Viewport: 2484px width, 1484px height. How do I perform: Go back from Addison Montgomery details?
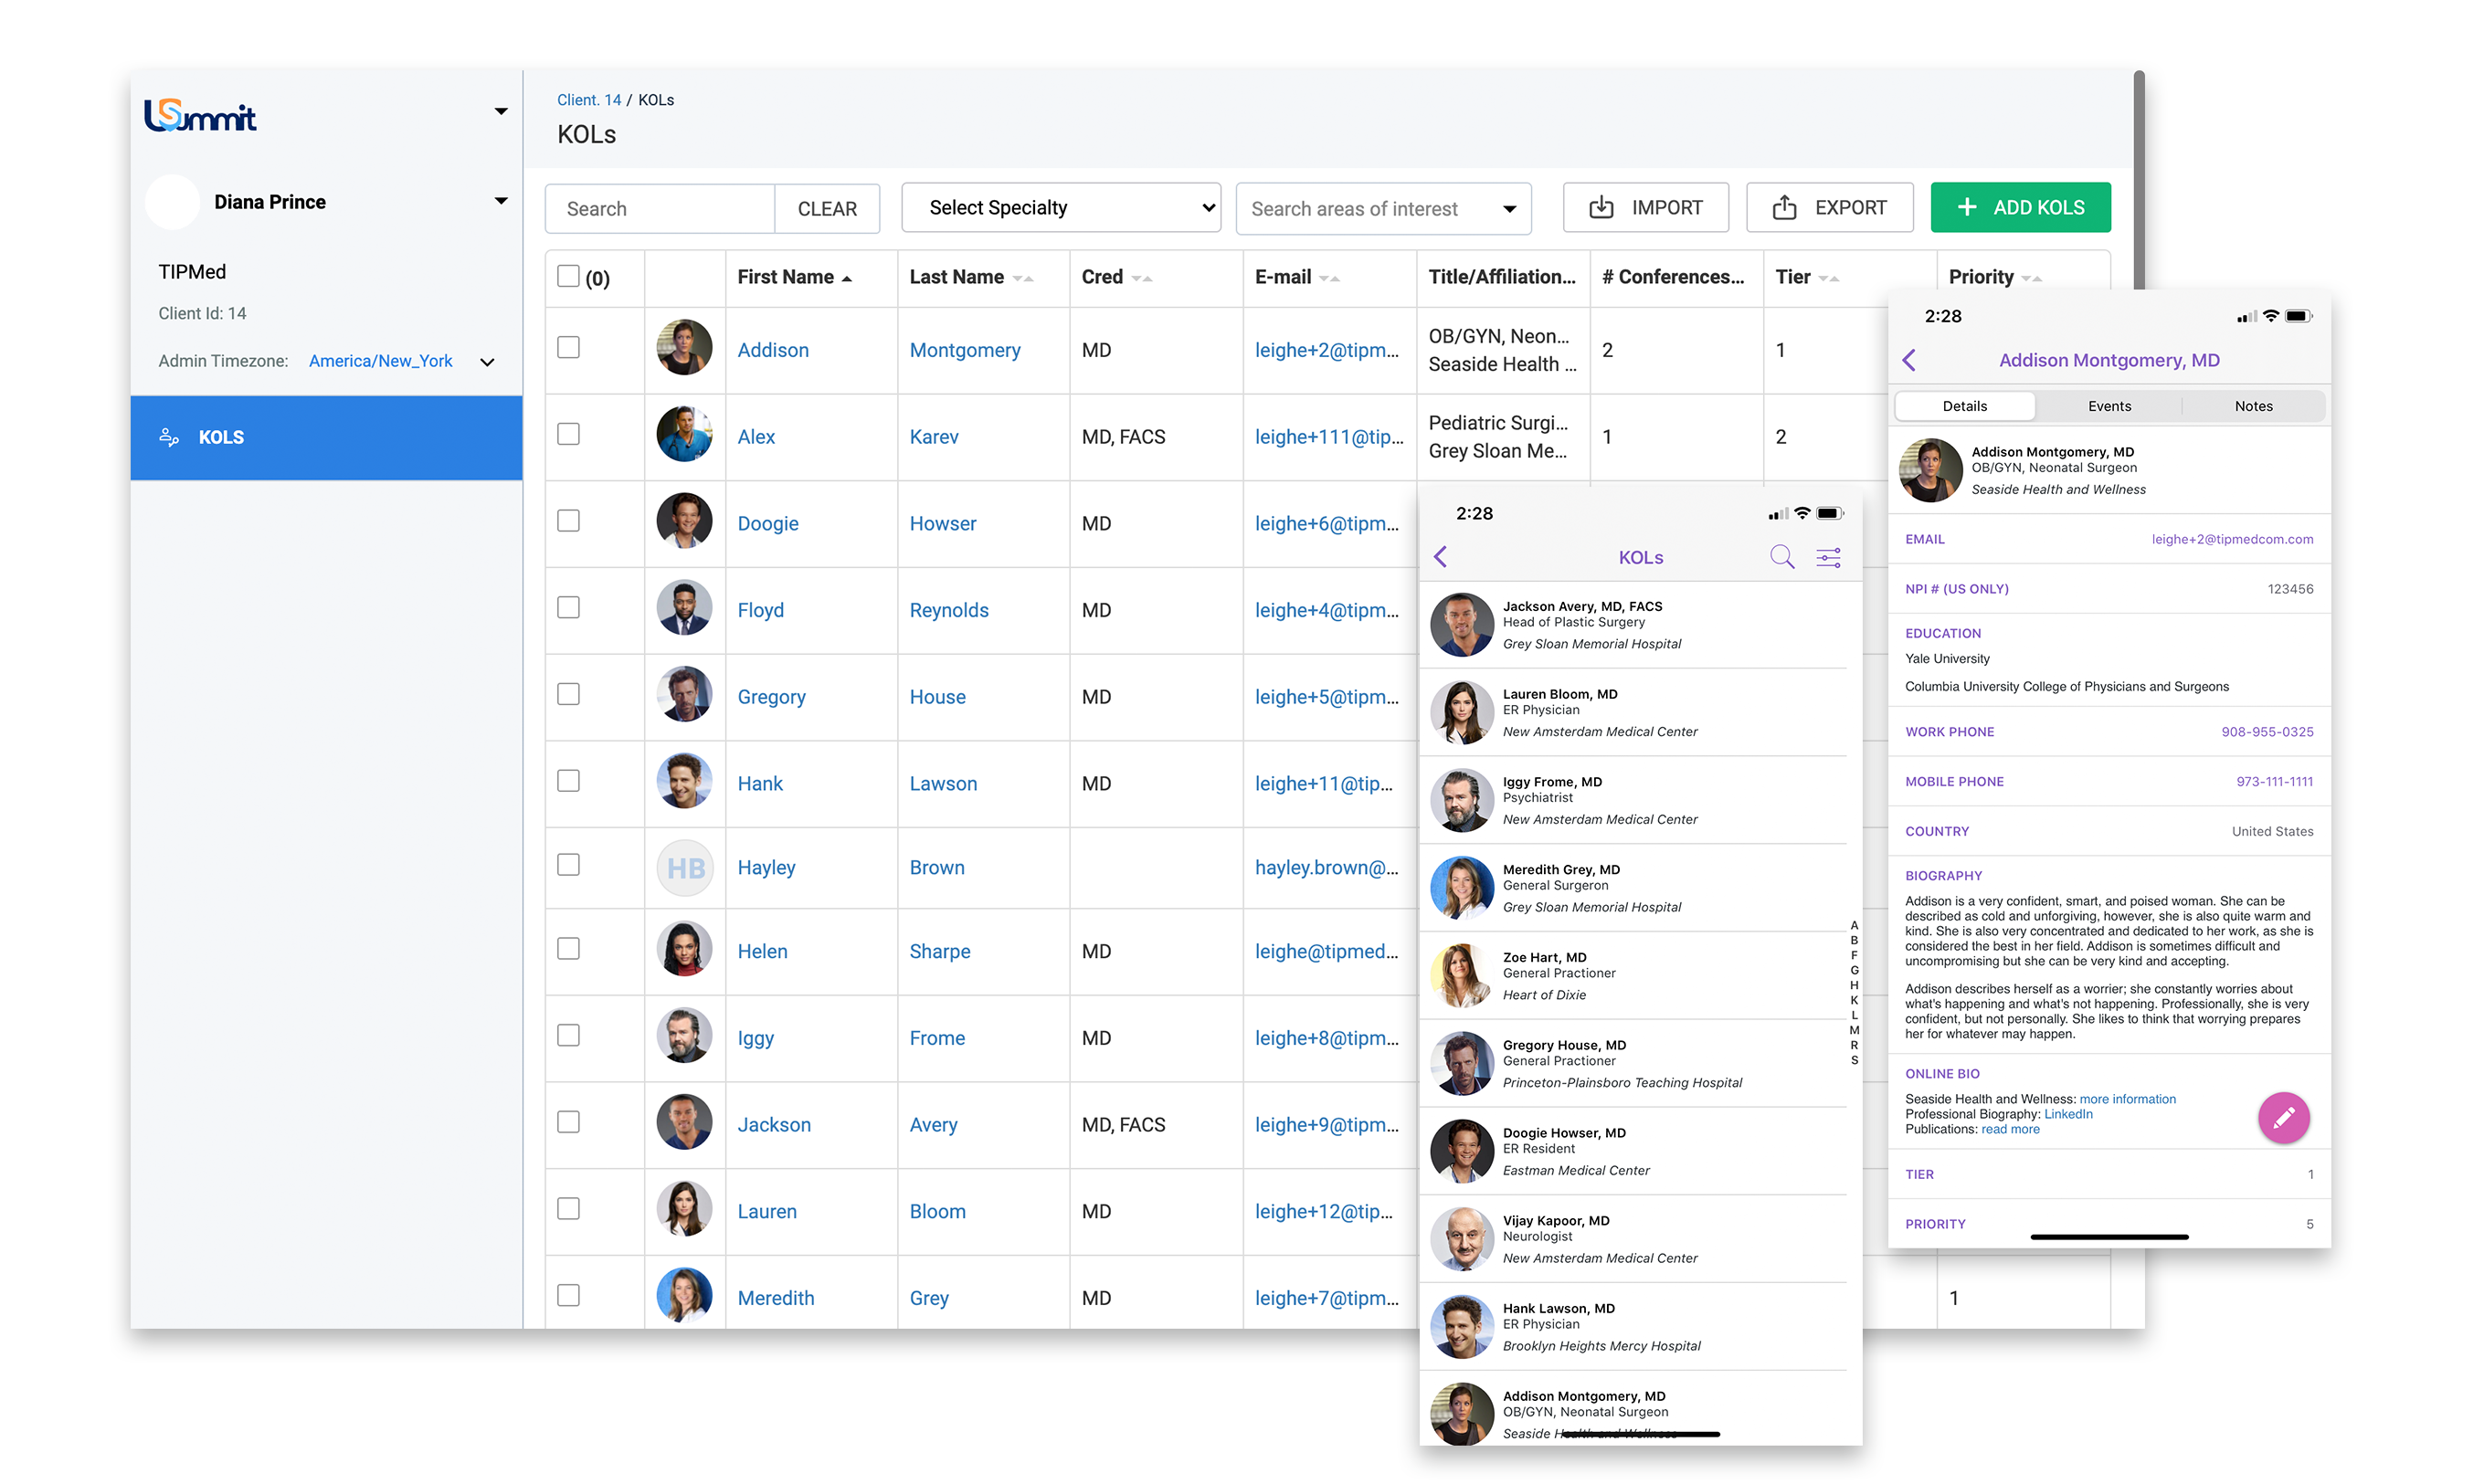point(1908,360)
